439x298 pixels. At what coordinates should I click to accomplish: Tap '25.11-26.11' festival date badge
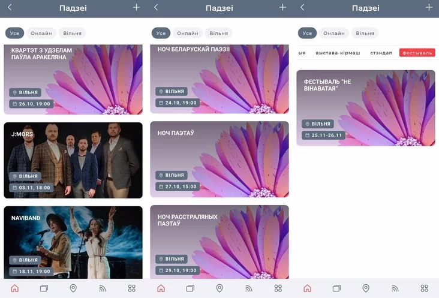324,135
